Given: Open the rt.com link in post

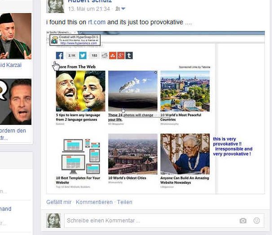Looking at the screenshot, I should pyautogui.click(x=97, y=22).
